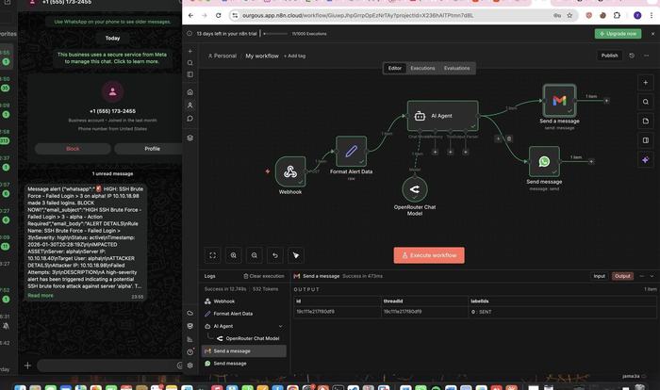Screen dimensions: 660x390
Task: Select Format Alert Data in logs list
Action: [244, 314]
